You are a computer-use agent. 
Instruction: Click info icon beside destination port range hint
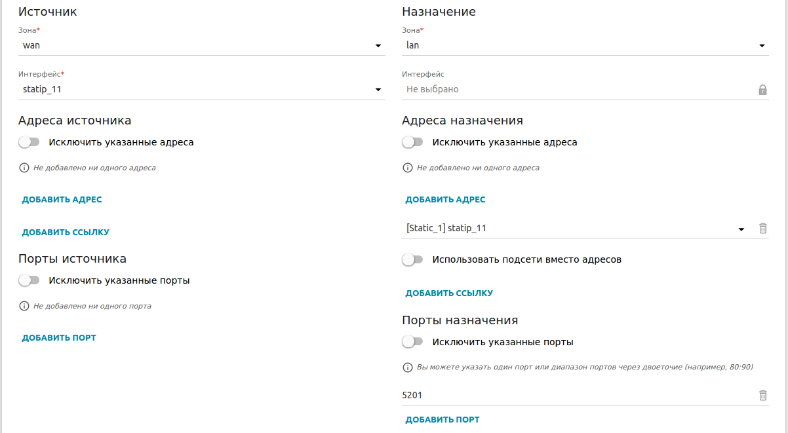[408, 367]
